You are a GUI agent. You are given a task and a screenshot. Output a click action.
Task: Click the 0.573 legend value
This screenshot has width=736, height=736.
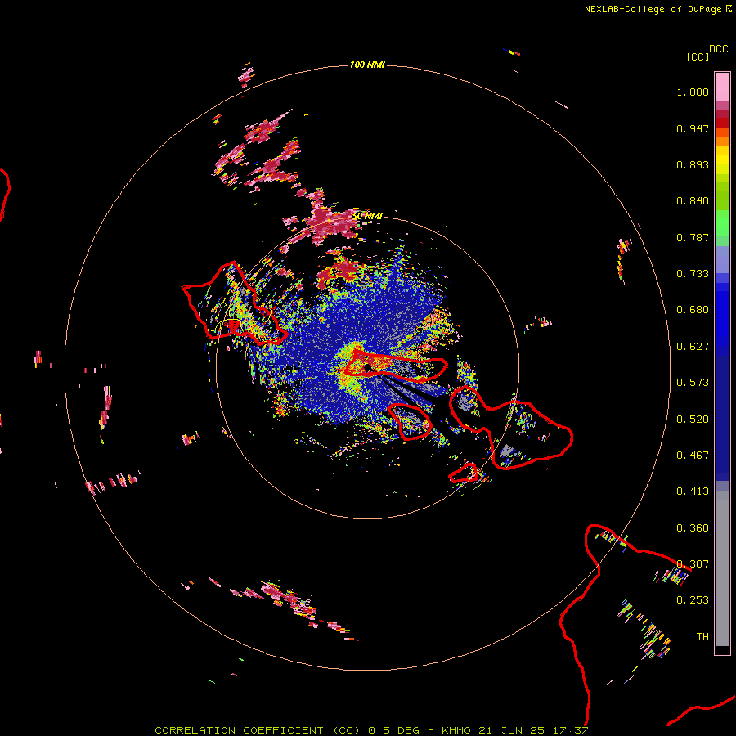(x=693, y=383)
